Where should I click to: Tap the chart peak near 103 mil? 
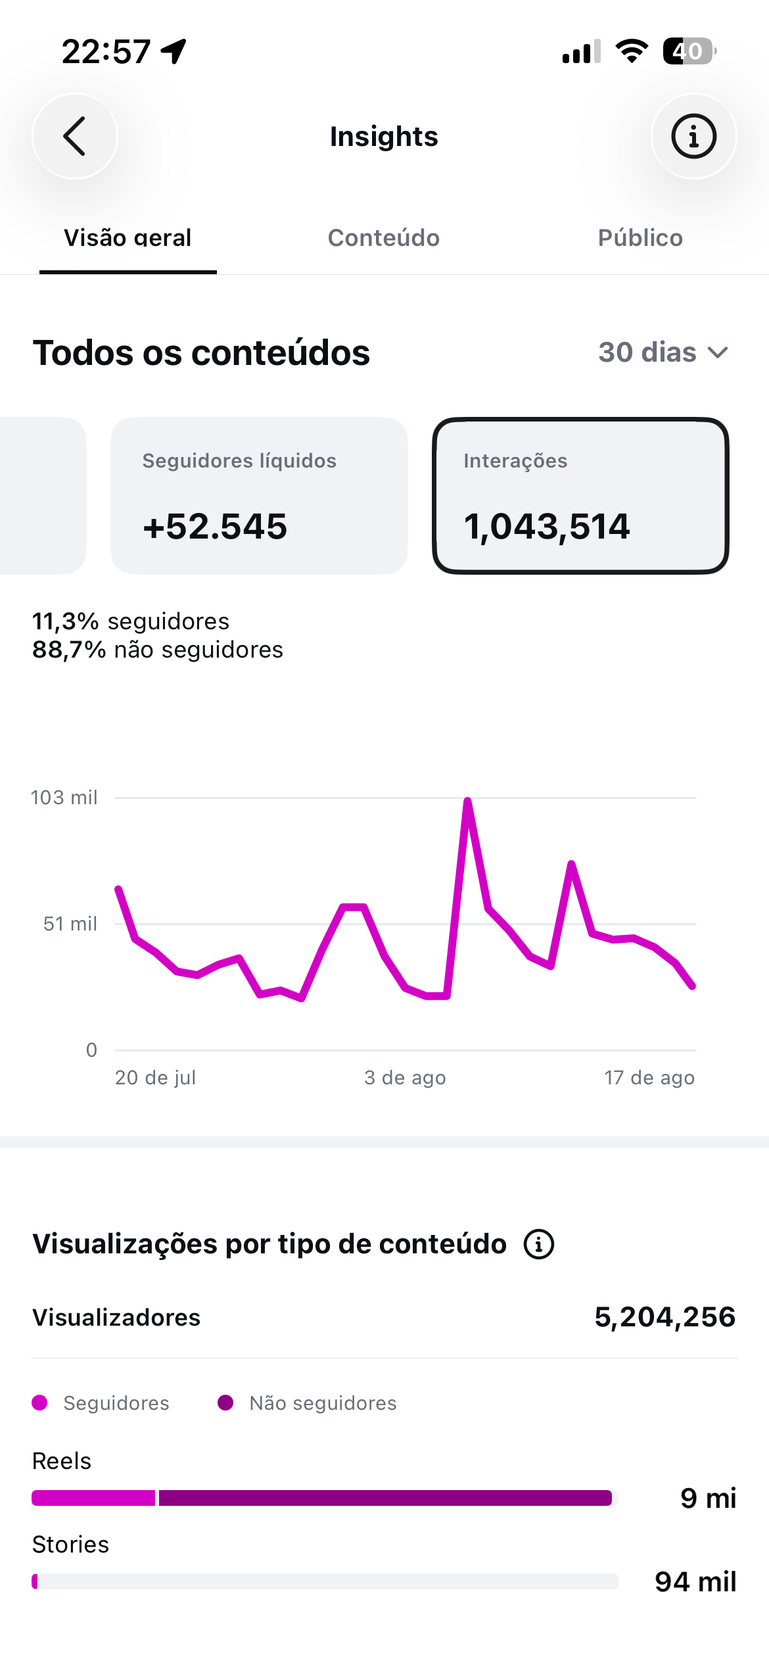(x=467, y=801)
